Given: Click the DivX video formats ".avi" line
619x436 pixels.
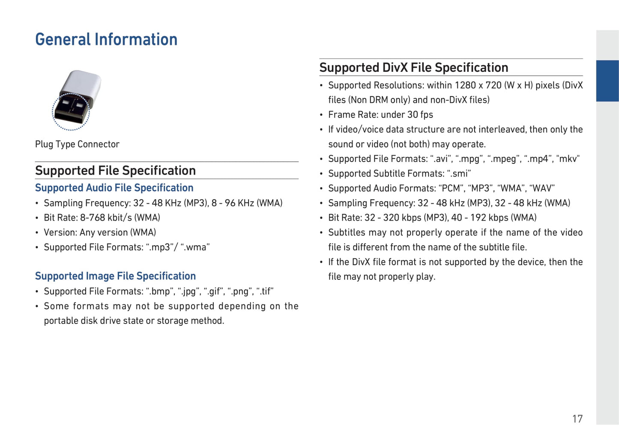Looking at the screenshot, I should click(454, 159).
